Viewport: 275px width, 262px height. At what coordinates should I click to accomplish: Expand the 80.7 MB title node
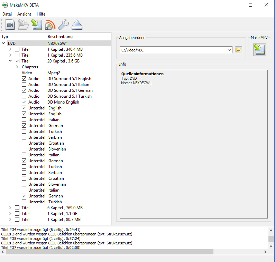tap(10, 220)
